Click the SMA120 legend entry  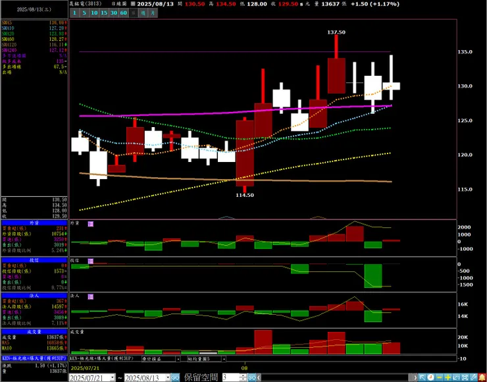click(34, 45)
